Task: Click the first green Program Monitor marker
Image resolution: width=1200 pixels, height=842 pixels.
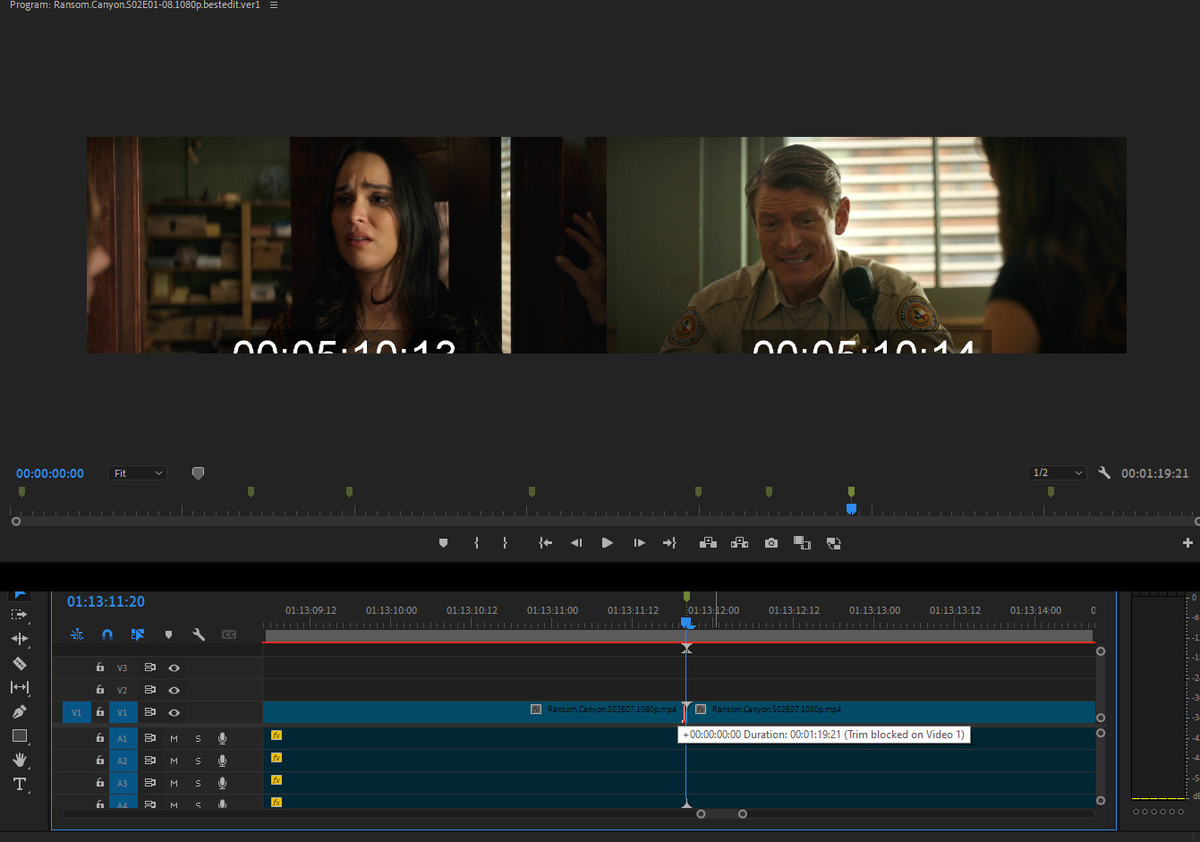Action: pos(21,491)
